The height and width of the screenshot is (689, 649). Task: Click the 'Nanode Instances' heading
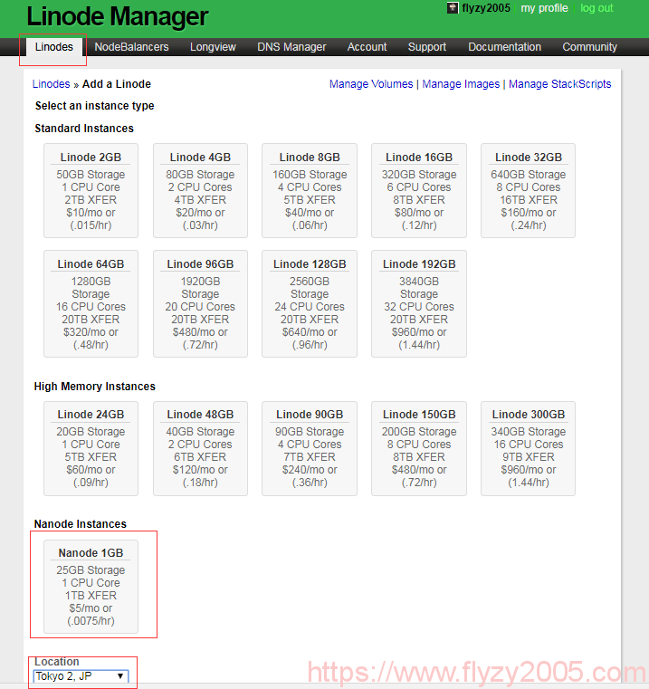pyautogui.click(x=80, y=524)
